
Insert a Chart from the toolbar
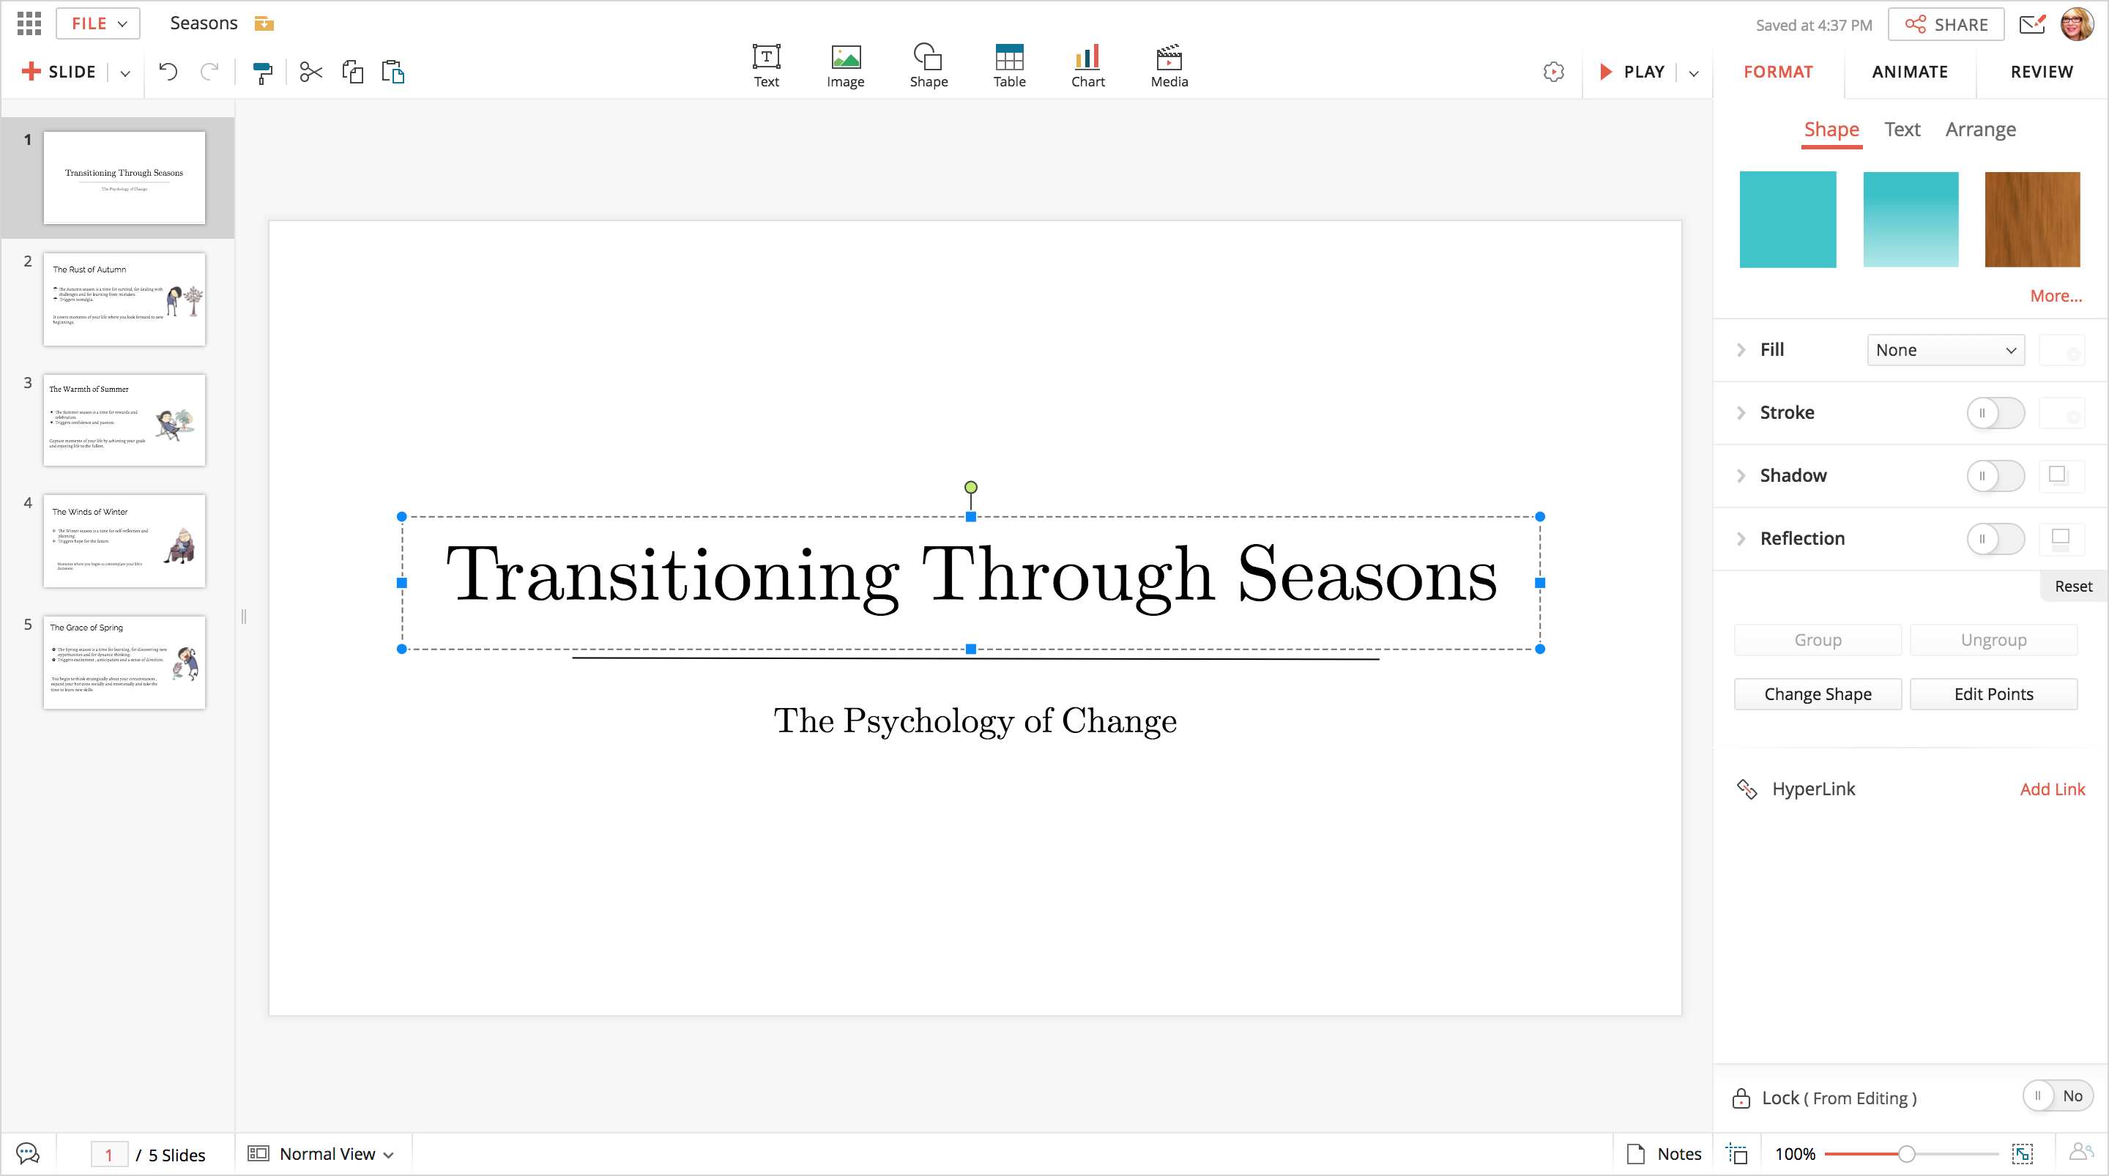pos(1087,65)
